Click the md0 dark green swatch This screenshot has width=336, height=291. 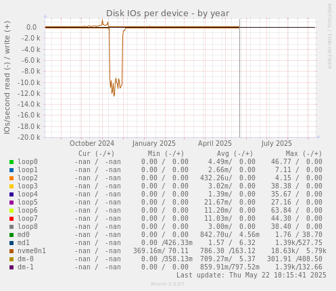tap(11, 235)
